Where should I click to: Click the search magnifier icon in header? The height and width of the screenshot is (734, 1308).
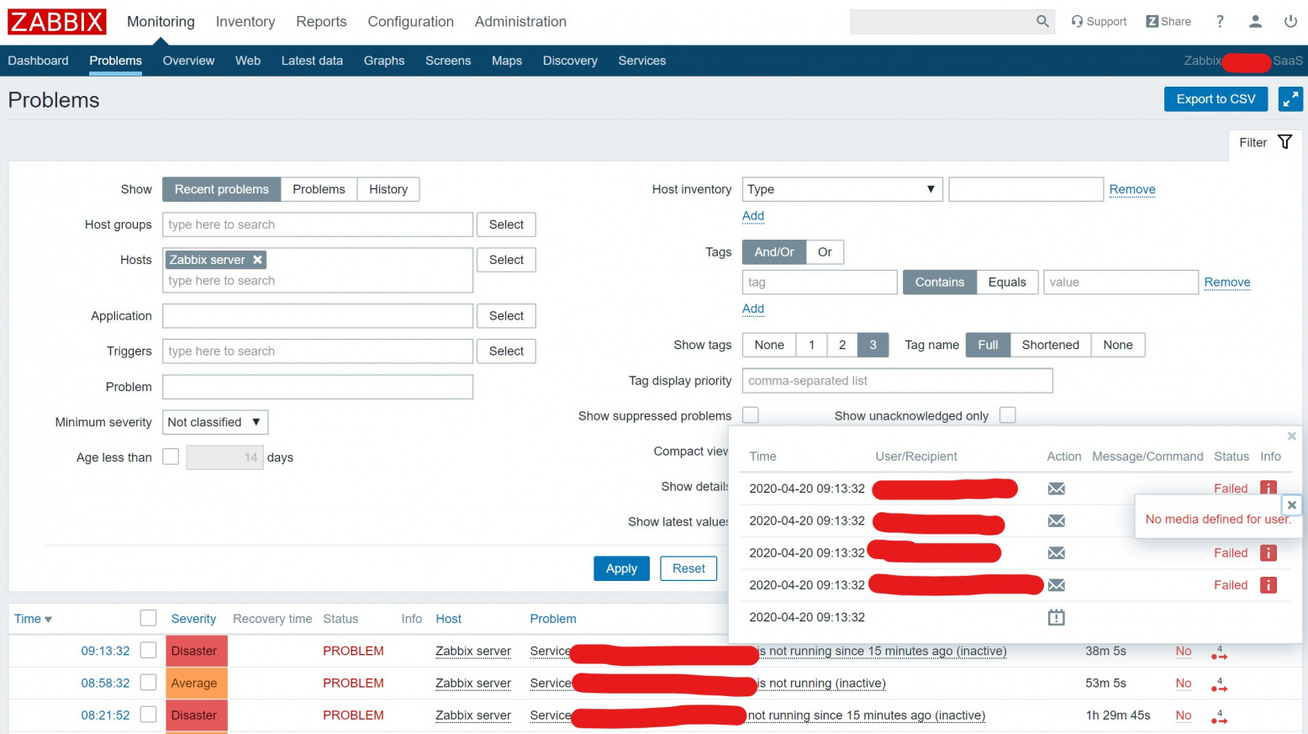pyautogui.click(x=1042, y=22)
